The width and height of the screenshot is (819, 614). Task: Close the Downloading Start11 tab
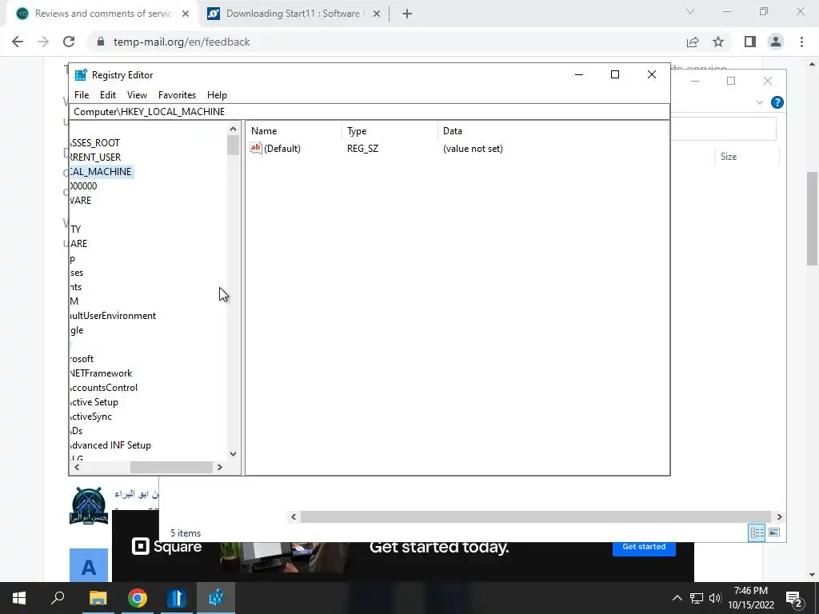[x=377, y=14]
